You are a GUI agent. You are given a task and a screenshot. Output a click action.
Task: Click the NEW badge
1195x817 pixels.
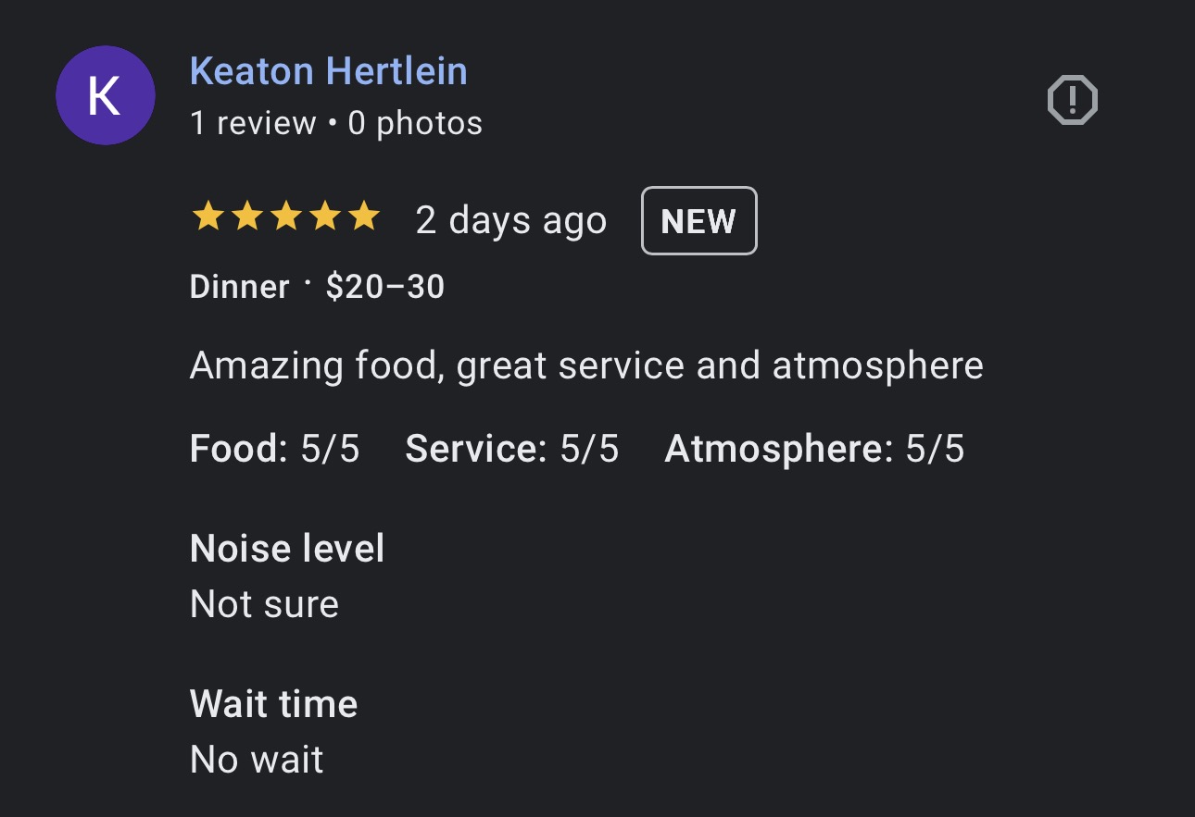click(x=698, y=221)
